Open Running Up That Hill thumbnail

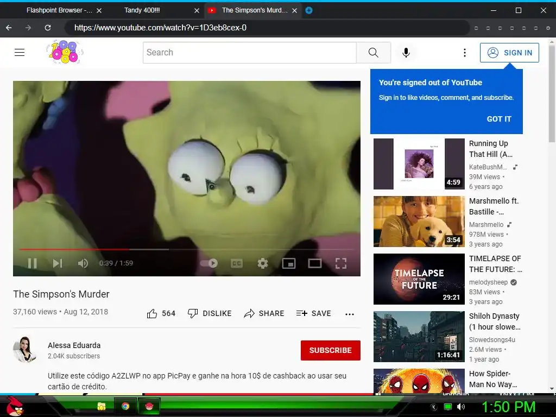click(x=419, y=164)
